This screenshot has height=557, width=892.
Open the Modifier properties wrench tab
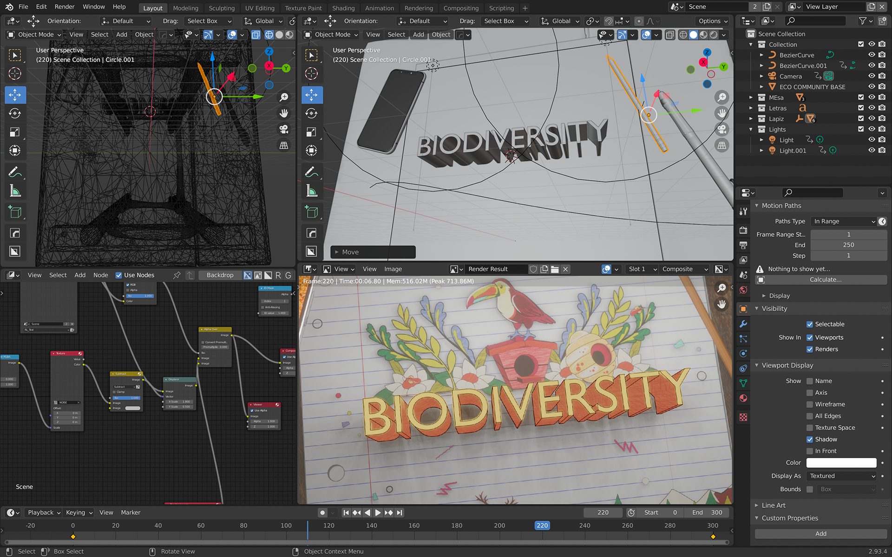point(743,324)
